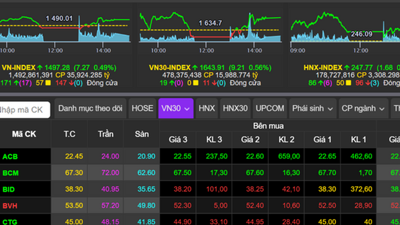Click BCM reference price 67.30
This screenshot has height=225, width=400.
(x=74, y=173)
